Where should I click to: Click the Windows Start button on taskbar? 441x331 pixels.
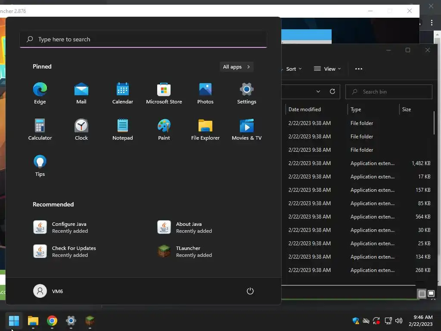pyautogui.click(x=14, y=320)
